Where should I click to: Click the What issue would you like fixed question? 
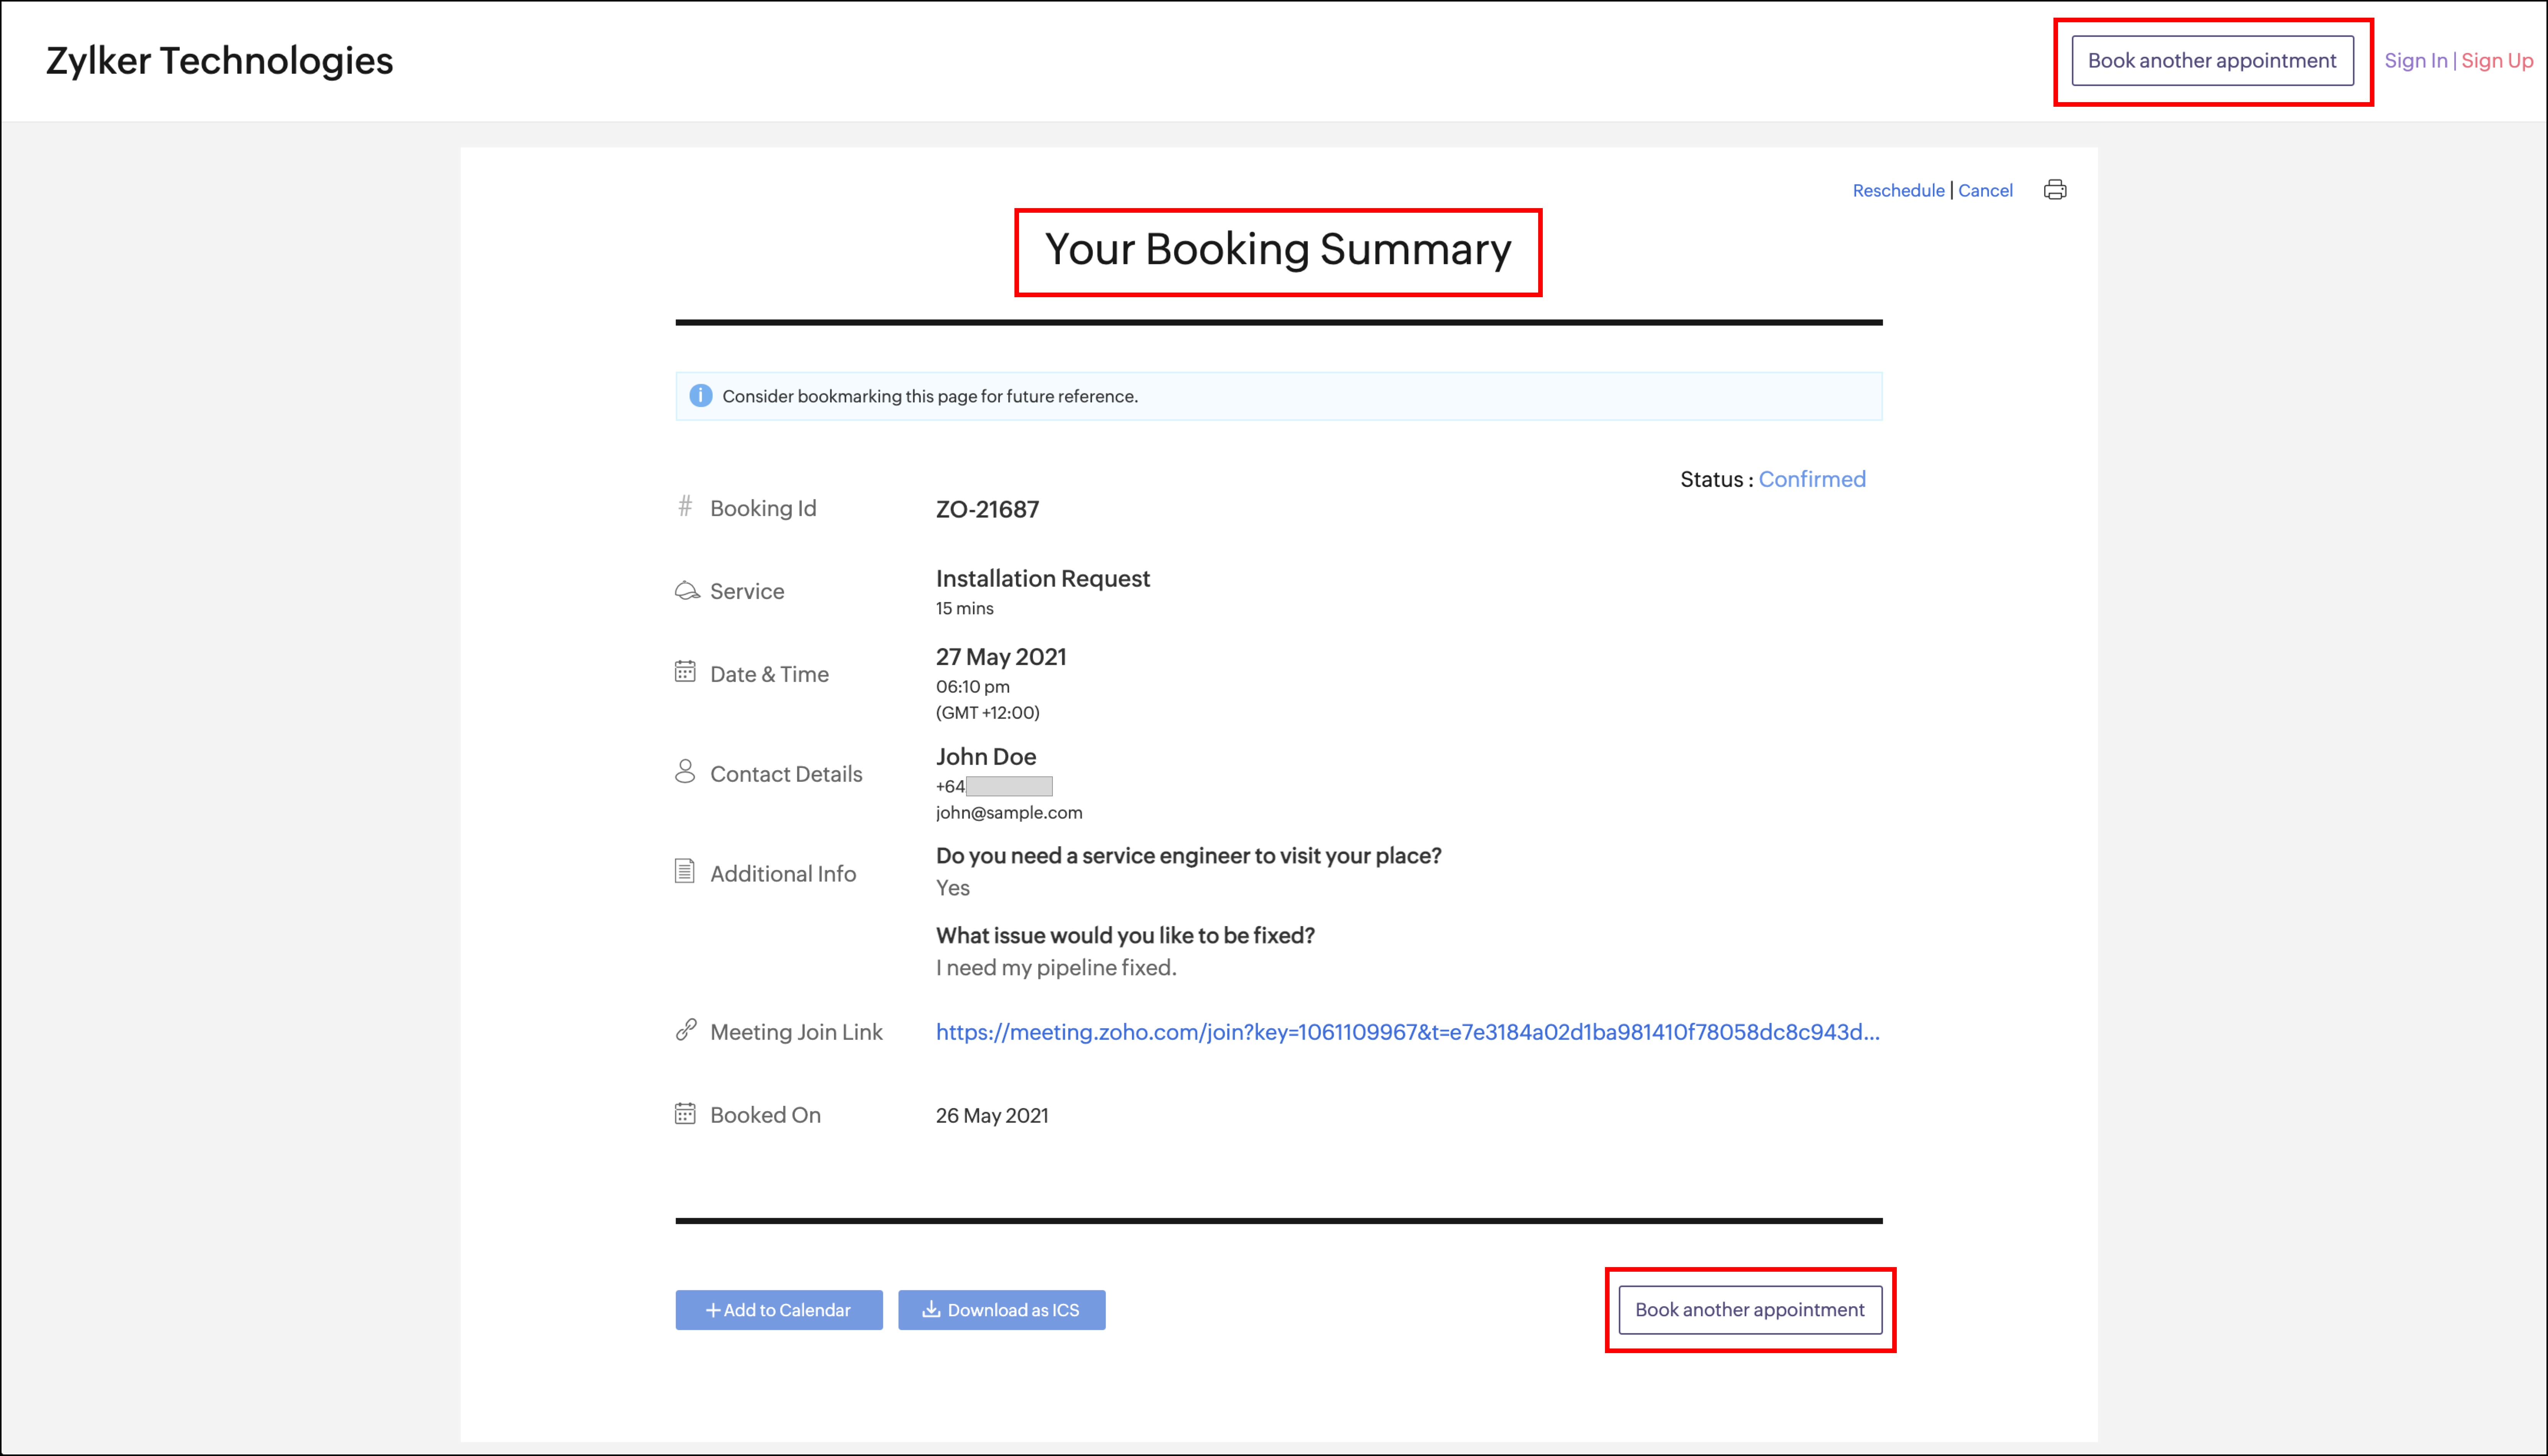pyautogui.click(x=1125, y=936)
